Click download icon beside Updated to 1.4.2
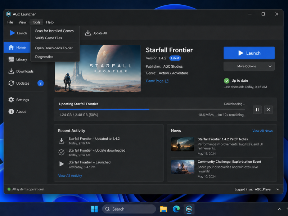The height and width of the screenshot is (216, 288). coord(61,141)
